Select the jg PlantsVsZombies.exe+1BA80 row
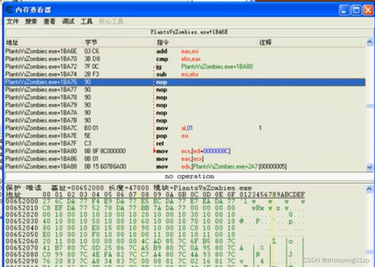This screenshot has width=375, height=267. point(185,66)
